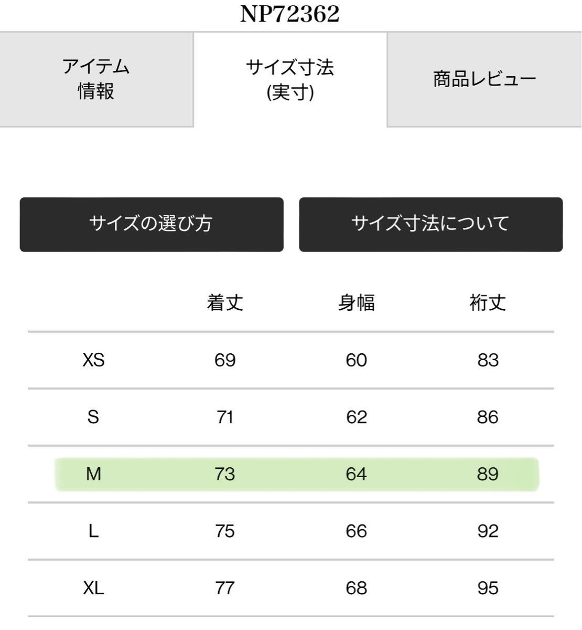Select the サイズ寸法(実寸) tab
Viewport: 582px width, 630px height.
pos(290,80)
